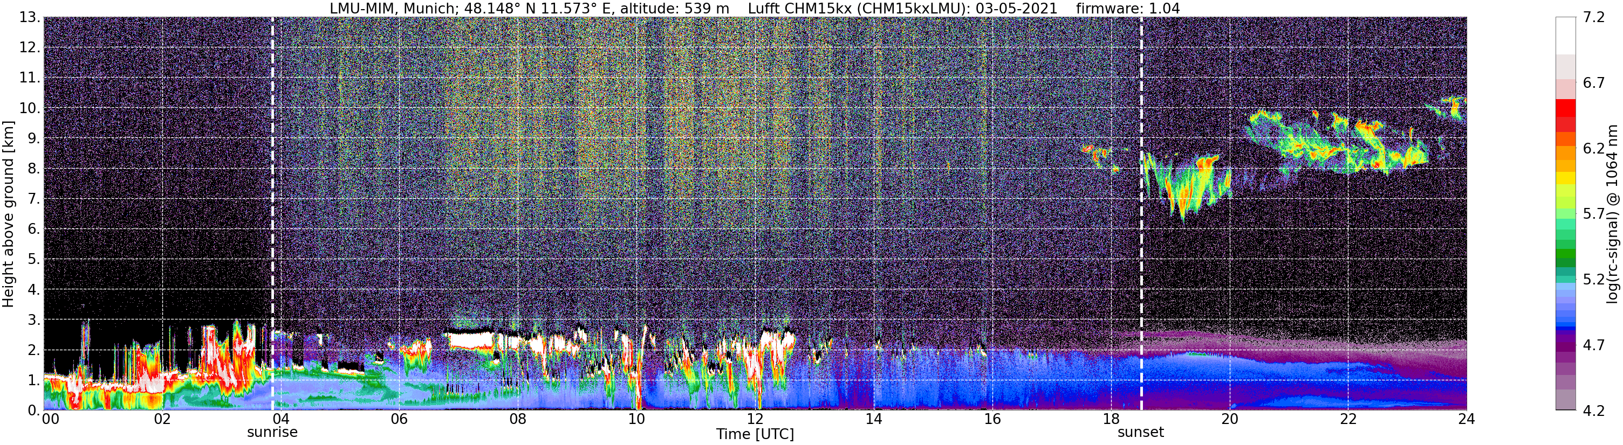The image size is (1623, 445).
Task: Click the y-axis tick label '1.'
Action: [33, 380]
